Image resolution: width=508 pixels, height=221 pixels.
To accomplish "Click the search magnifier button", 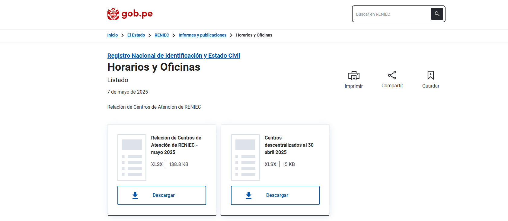I will tap(437, 14).
